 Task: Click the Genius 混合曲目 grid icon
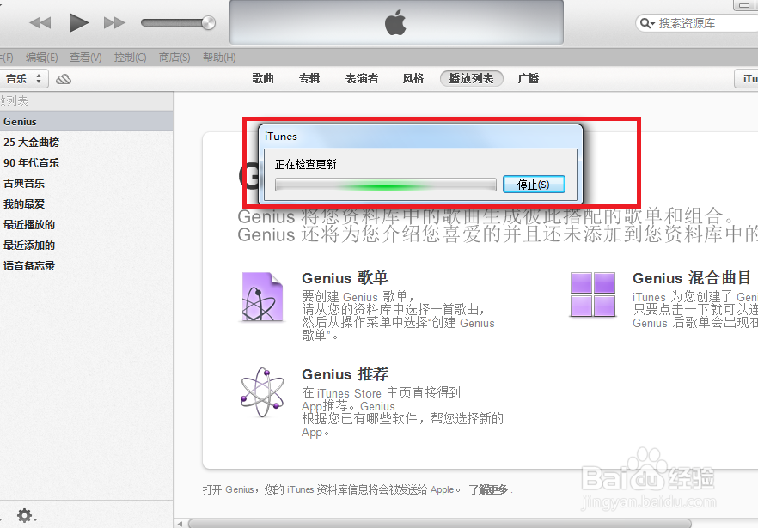(x=593, y=294)
